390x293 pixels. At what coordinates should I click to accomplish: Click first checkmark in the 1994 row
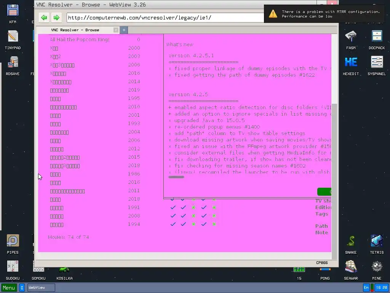click(173, 224)
